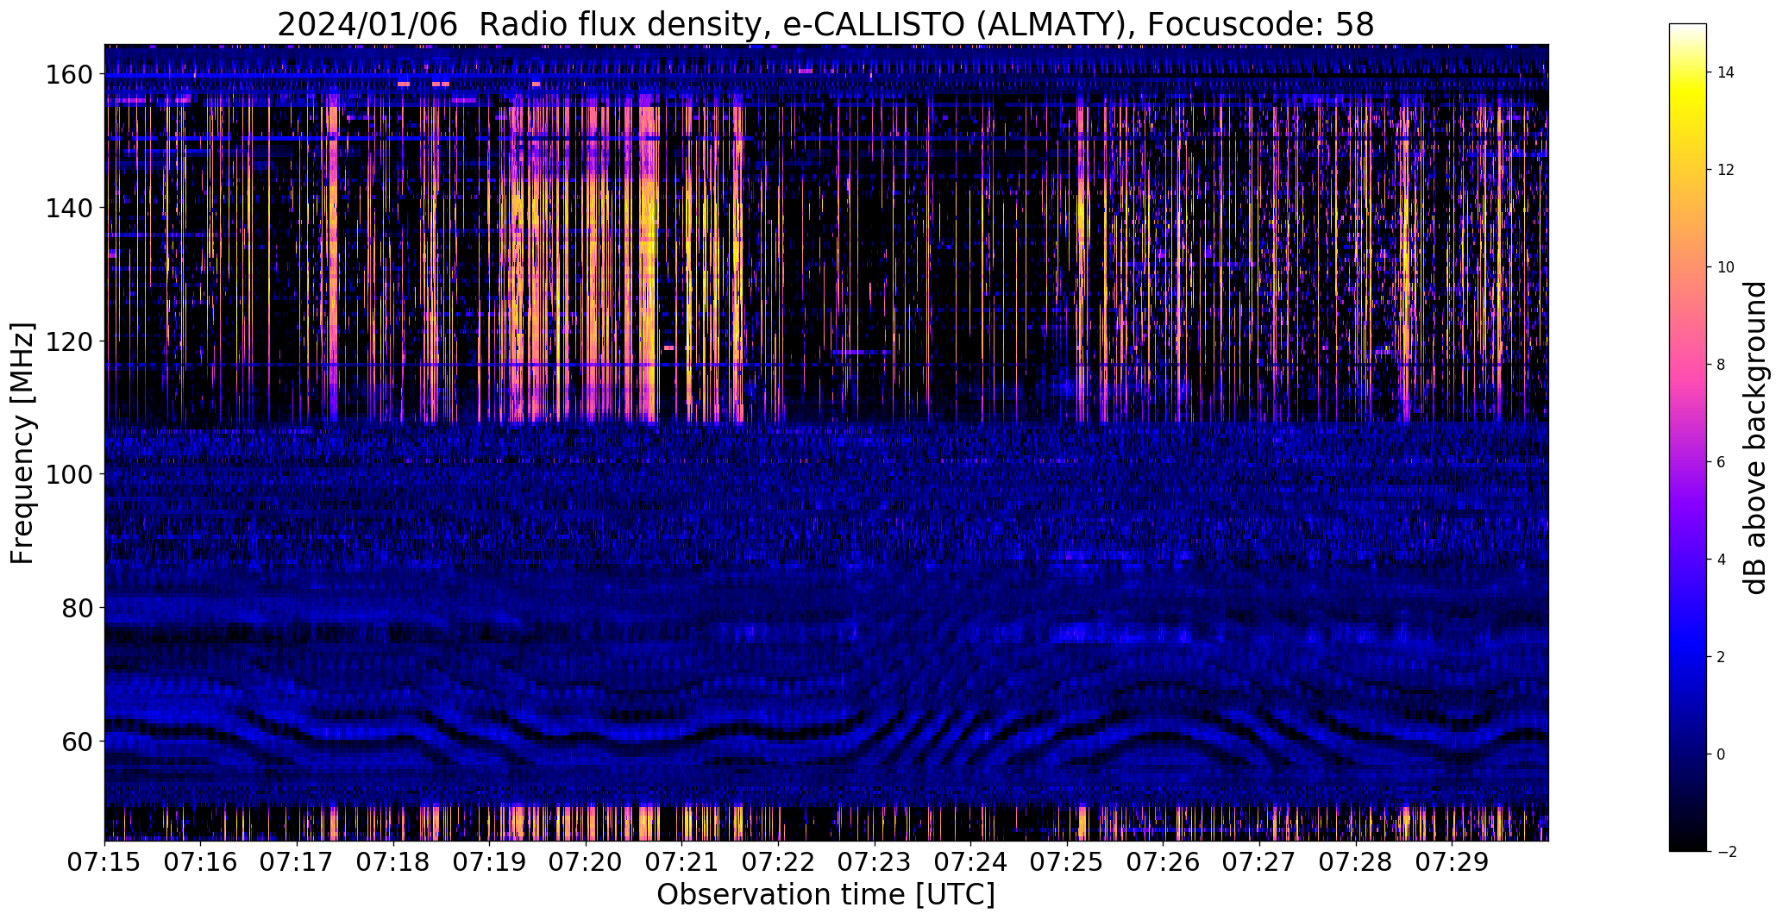Click the colorbar tick label 2
Viewport: 1782px width, 920px height.
pos(1722,657)
